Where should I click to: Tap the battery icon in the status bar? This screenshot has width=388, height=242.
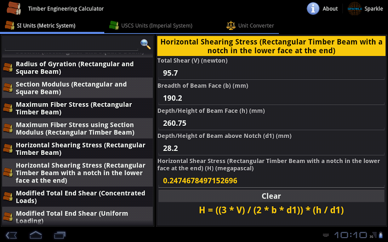click(381, 235)
